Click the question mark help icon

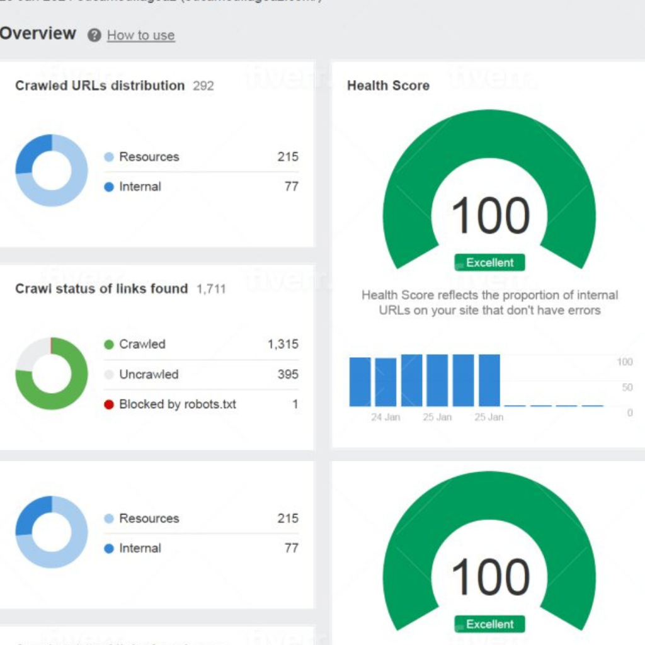tap(94, 35)
